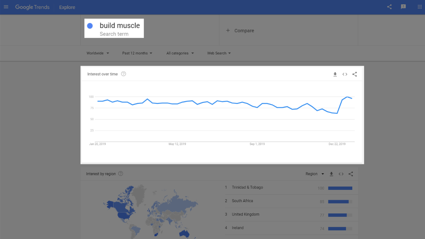The width and height of the screenshot is (425, 239).
Task: Select United Kingdom region row
Action: click(289, 214)
